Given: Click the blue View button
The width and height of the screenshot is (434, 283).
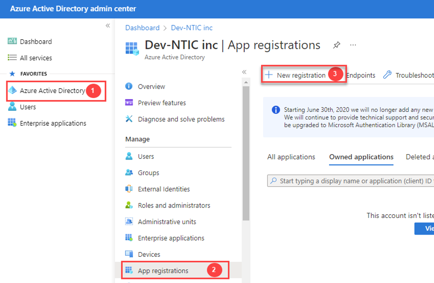Looking at the screenshot, I should click(x=424, y=229).
